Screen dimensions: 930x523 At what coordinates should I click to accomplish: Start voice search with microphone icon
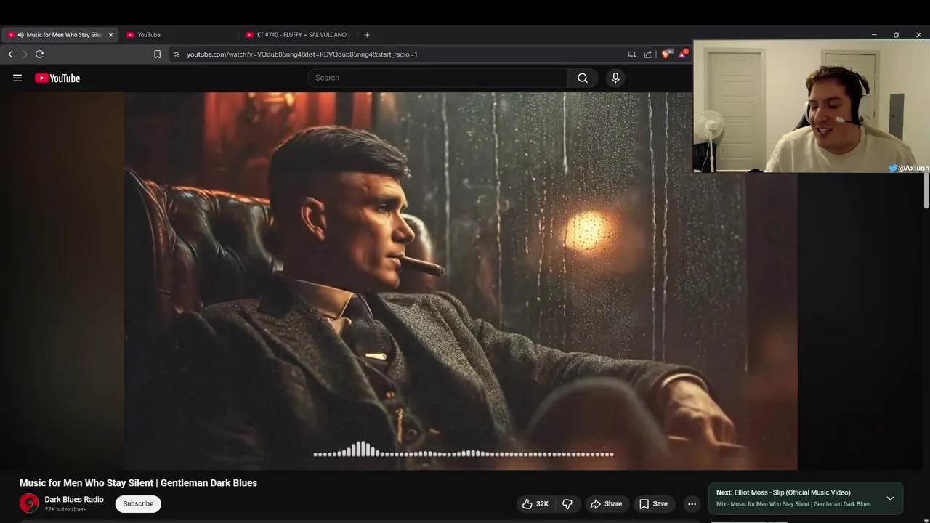615,78
